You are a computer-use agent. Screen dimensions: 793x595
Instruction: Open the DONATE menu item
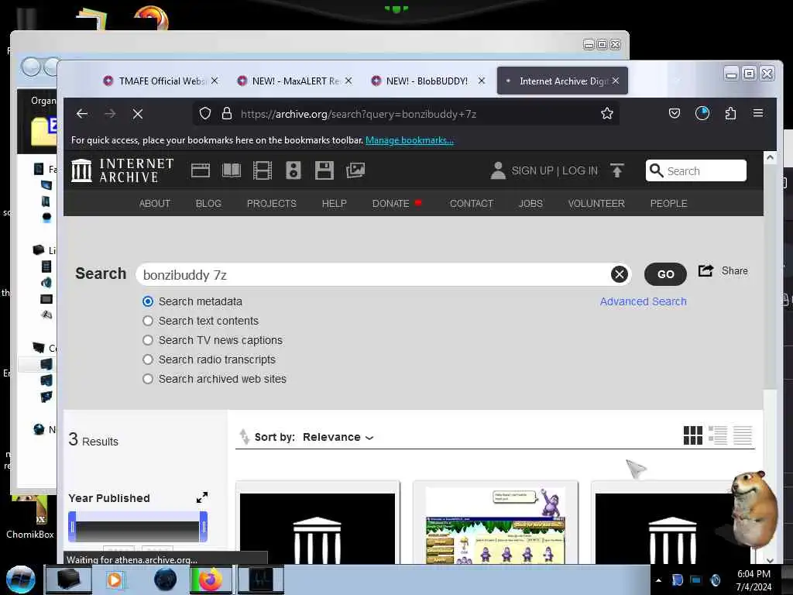[391, 204]
